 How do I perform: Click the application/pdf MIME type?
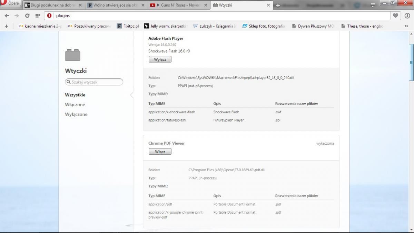[x=160, y=204]
